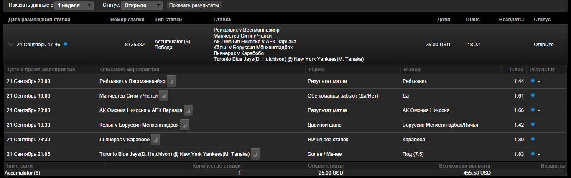Click result indicator dot for odds 1.61
The image size is (571, 178).
[x=533, y=95]
